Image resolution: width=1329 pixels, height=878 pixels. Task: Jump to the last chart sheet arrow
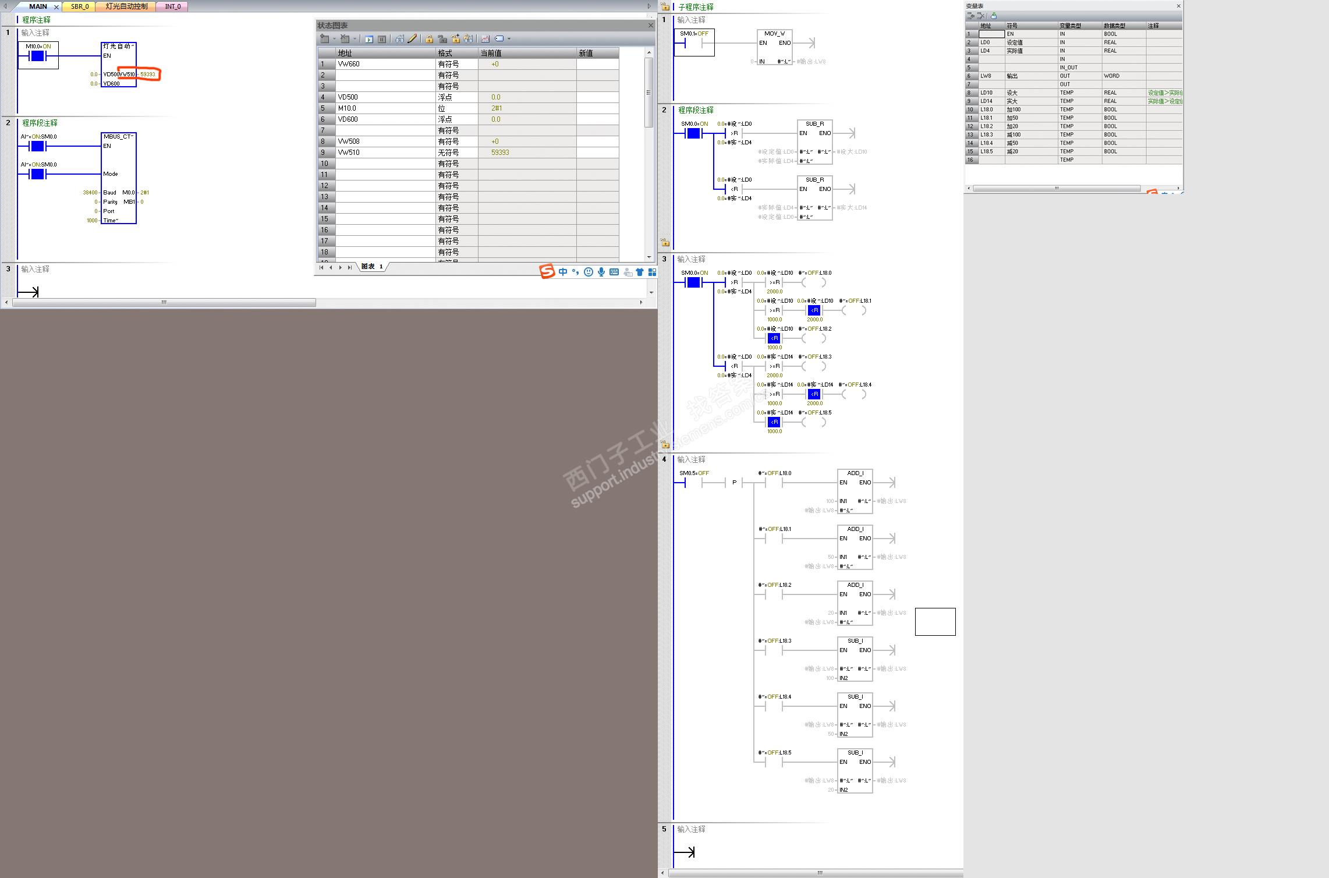349,267
